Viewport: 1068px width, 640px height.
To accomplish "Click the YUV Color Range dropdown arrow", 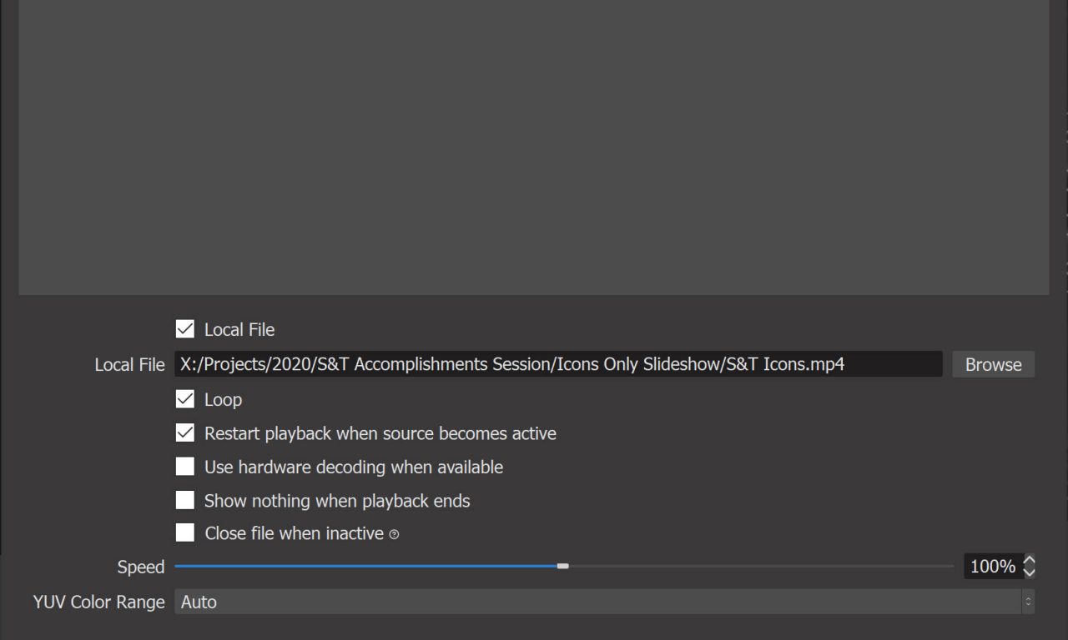I will (x=1028, y=602).
